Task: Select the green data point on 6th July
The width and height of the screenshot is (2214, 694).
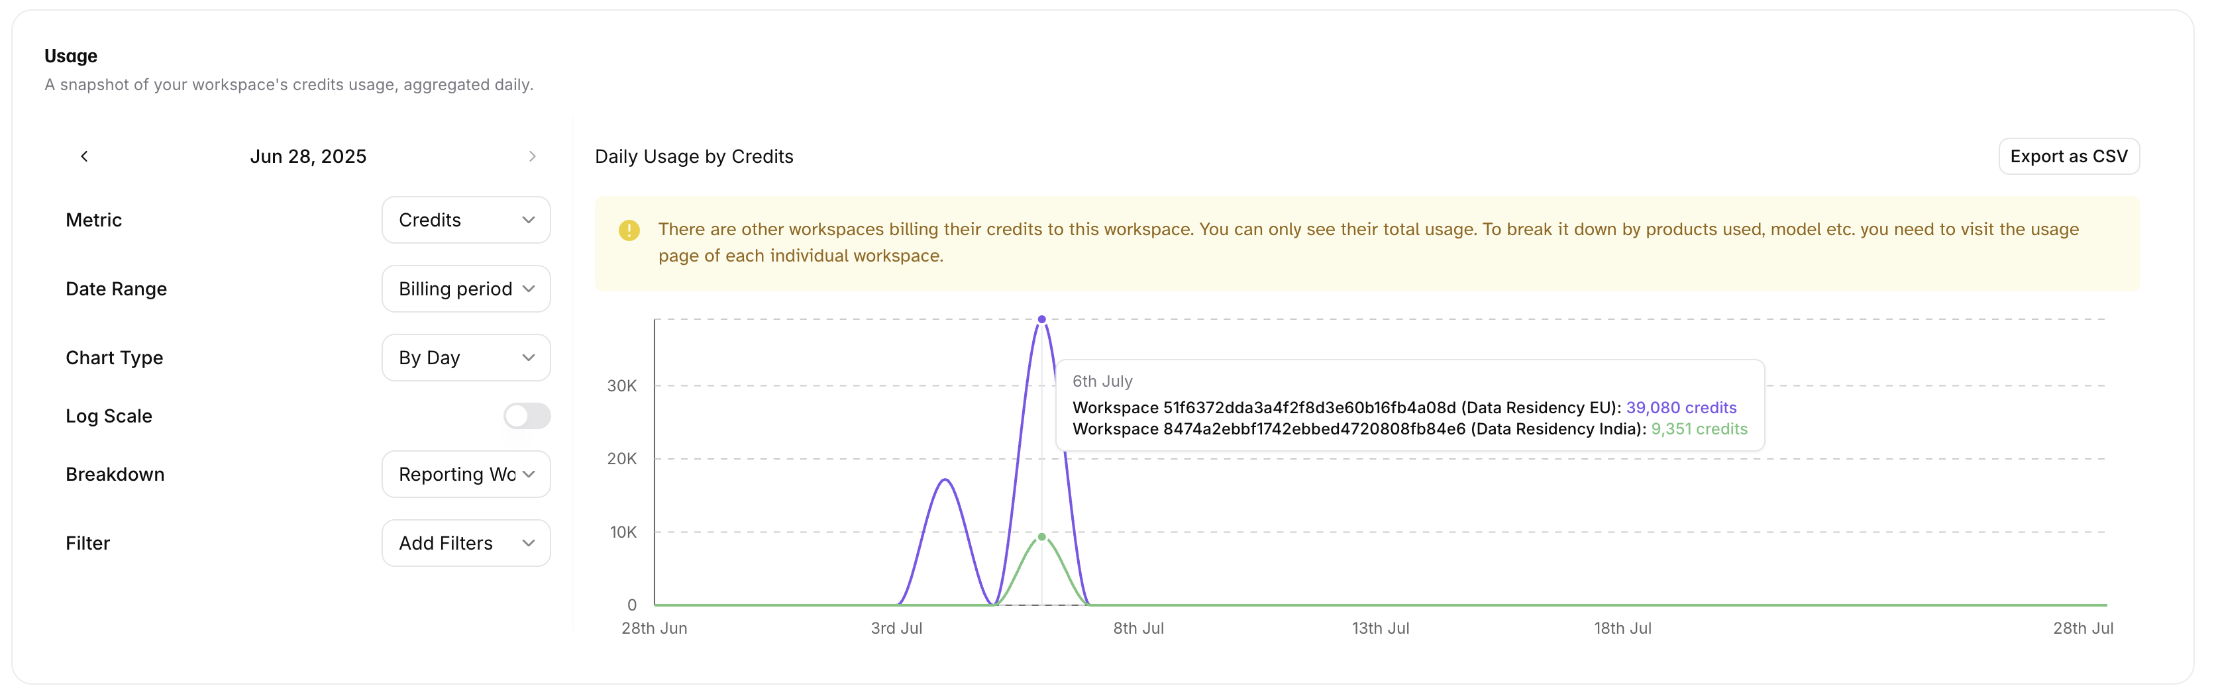Action: coord(1041,537)
